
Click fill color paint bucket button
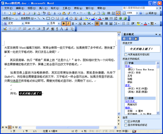point(86,18)
